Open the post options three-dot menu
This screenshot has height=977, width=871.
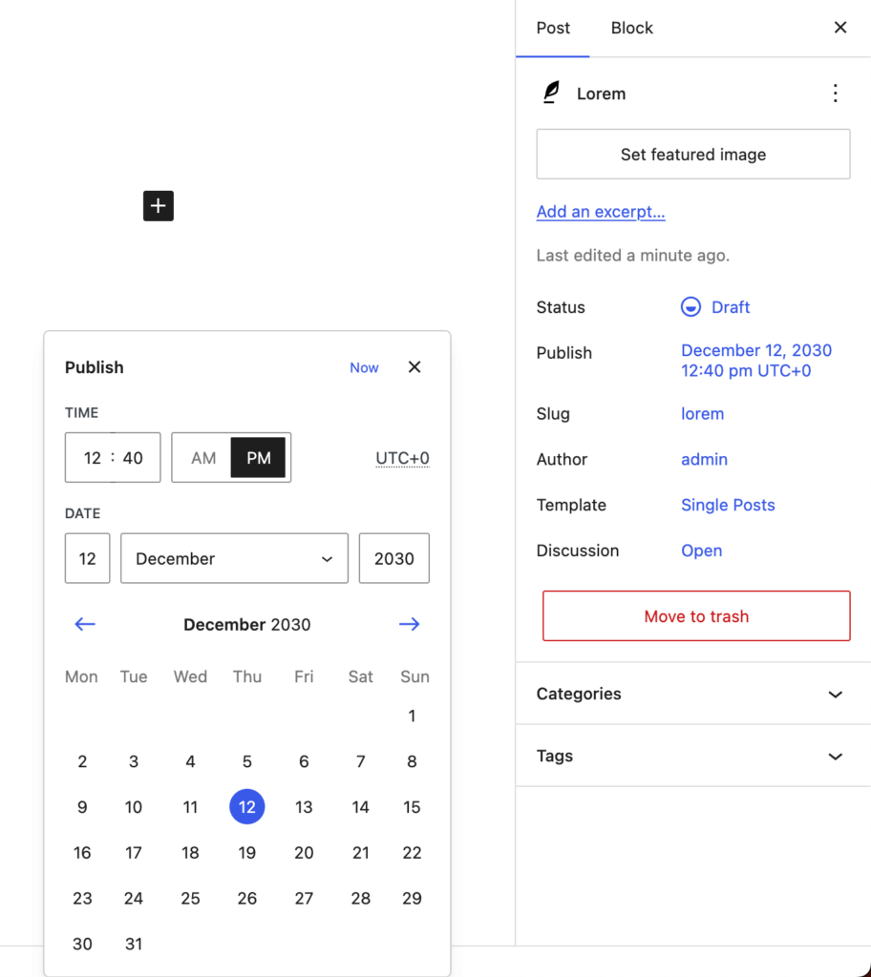(836, 93)
